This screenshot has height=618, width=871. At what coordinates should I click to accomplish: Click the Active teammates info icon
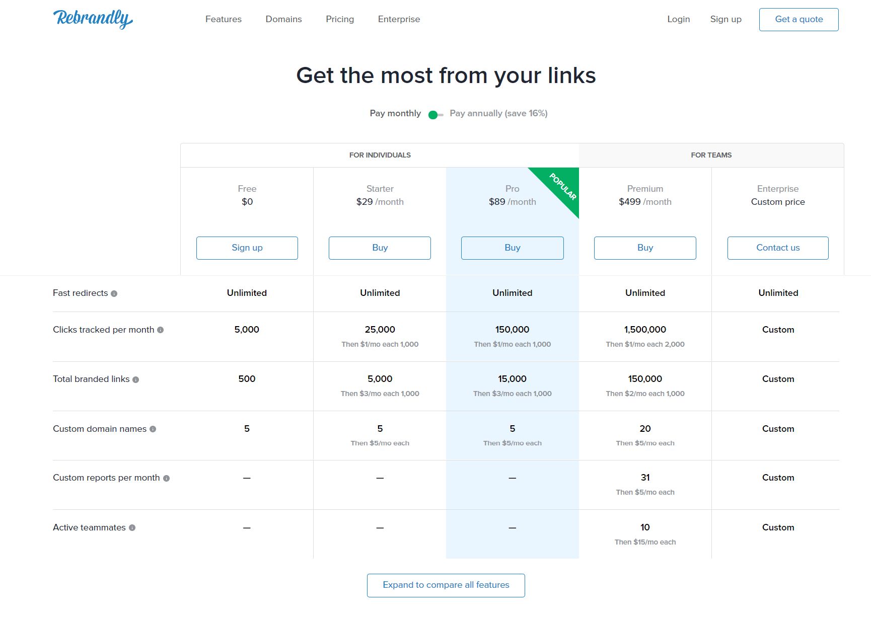pos(132,527)
